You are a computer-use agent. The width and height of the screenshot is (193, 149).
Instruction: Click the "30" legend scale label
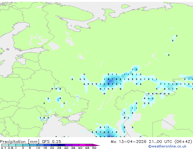tap(66, 148)
